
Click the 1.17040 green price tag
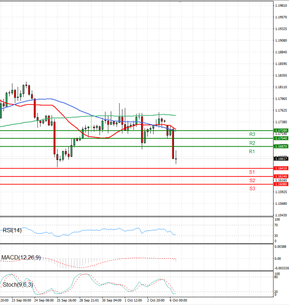point(281,138)
